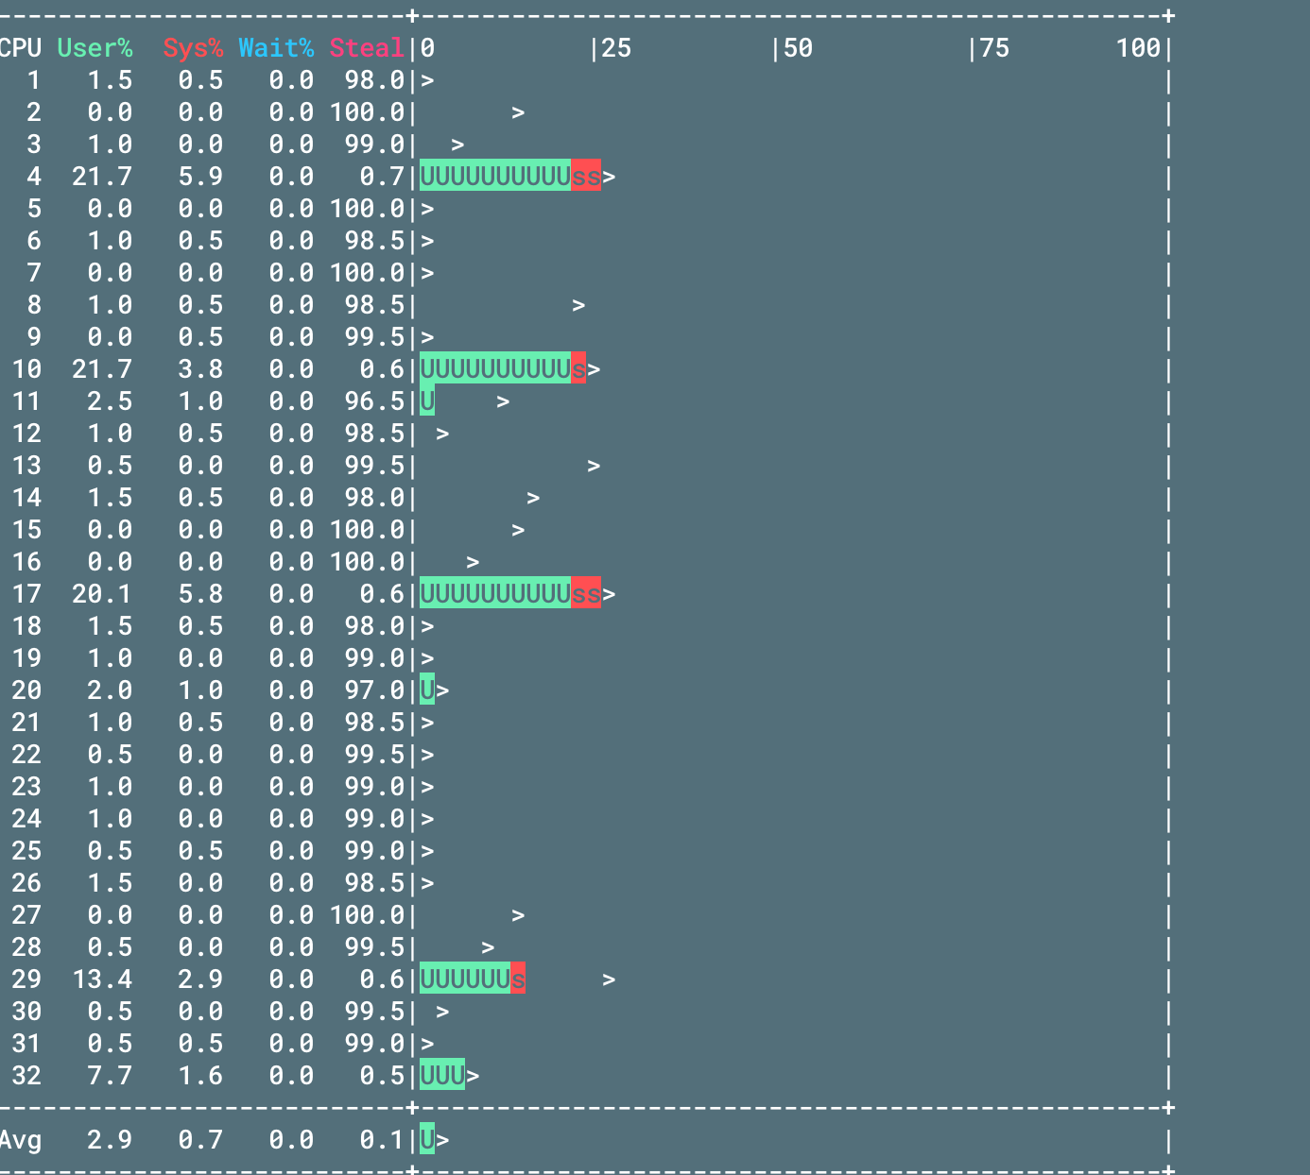Click the ">" peak marker on CPU 14
This screenshot has height=1175, width=1310.
(533, 498)
